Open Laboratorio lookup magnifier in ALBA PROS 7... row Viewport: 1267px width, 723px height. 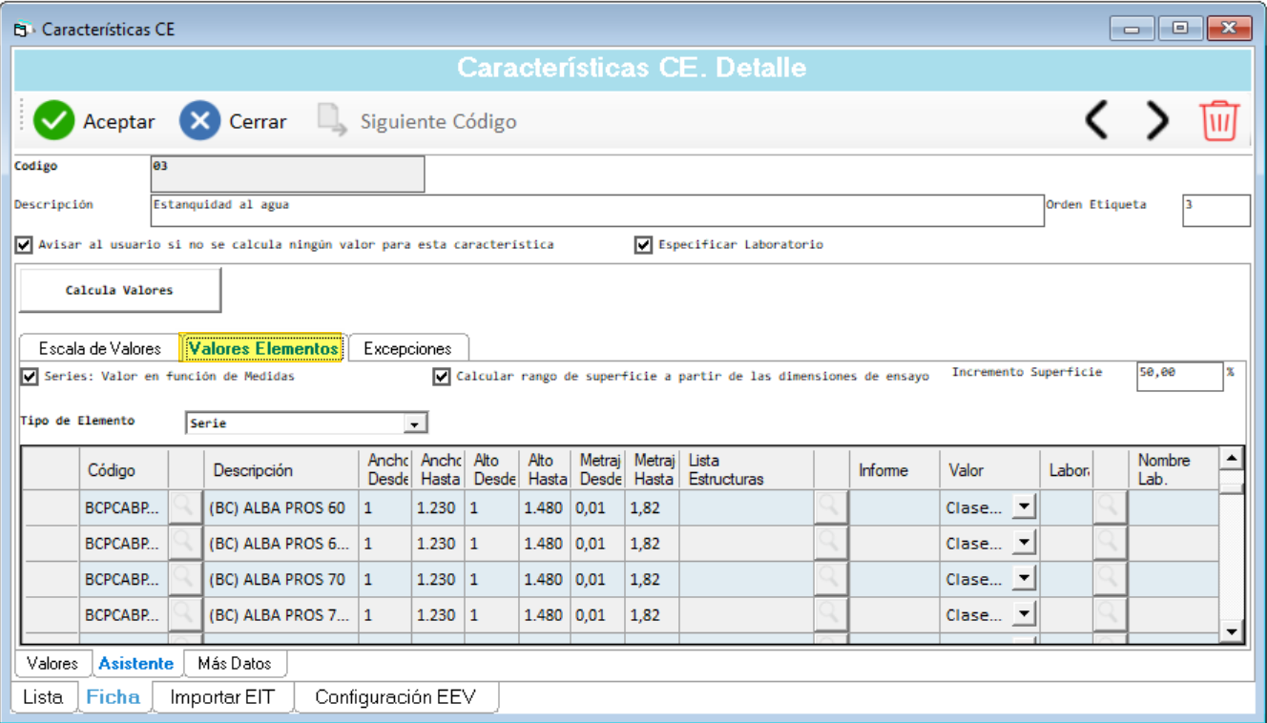(x=1110, y=615)
